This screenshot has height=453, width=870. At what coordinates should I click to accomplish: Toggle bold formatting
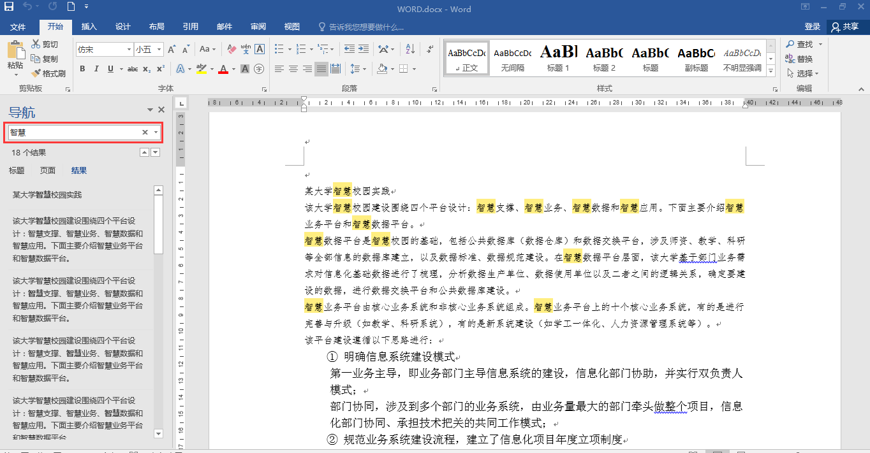pyautogui.click(x=82, y=69)
